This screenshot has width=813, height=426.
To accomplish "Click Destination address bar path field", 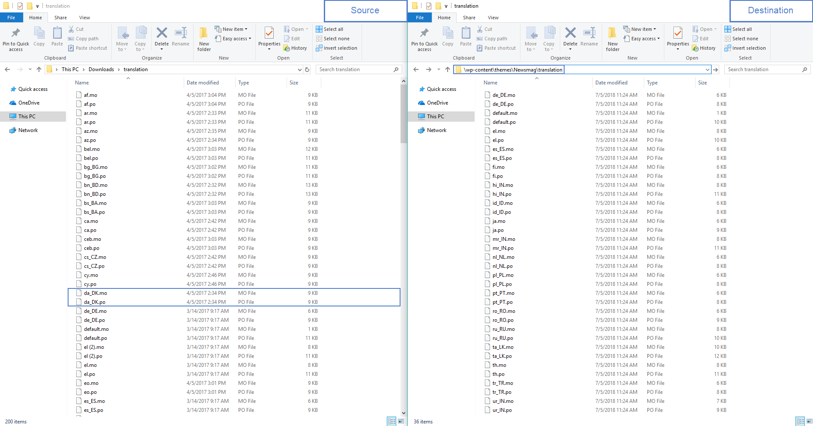I will (582, 69).
